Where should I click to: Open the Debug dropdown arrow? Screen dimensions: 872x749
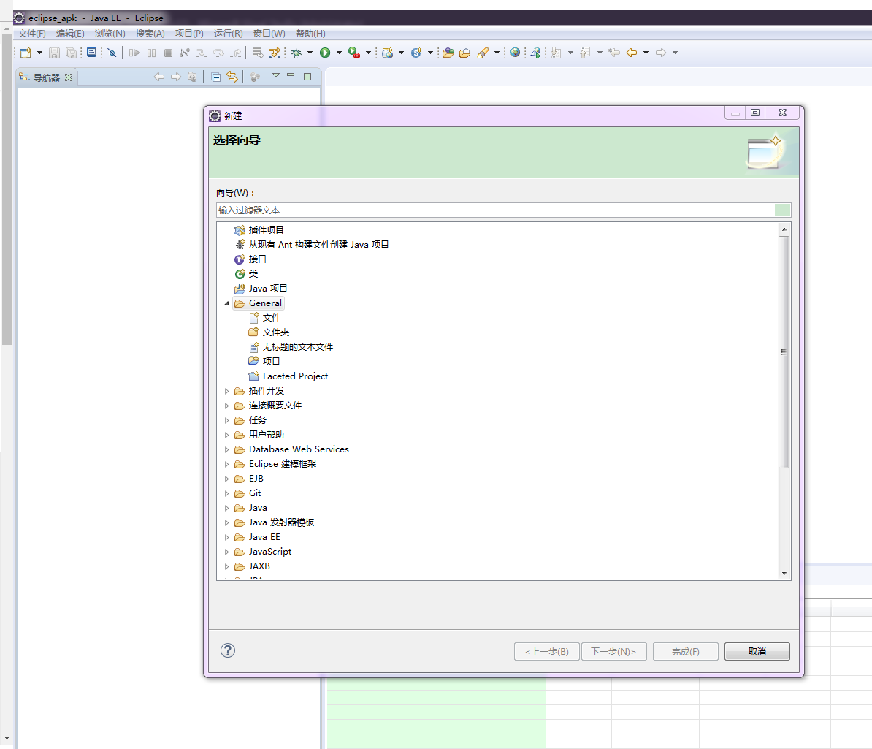click(310, 53)
